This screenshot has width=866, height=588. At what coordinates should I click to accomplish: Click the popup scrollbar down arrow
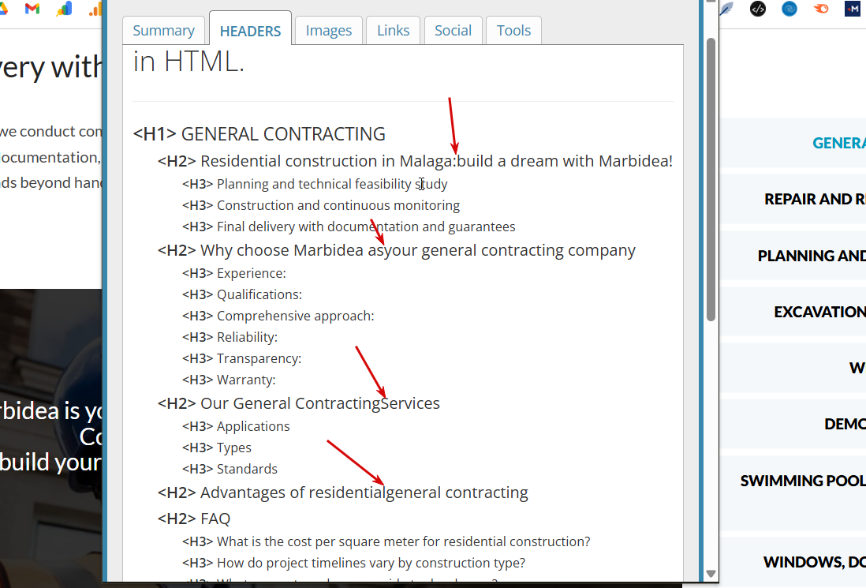click(x=711, y=574)
